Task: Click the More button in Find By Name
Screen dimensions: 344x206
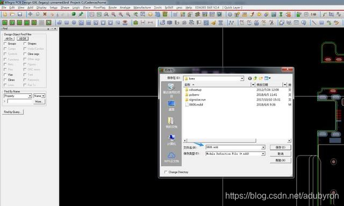Action: (39, 102)
